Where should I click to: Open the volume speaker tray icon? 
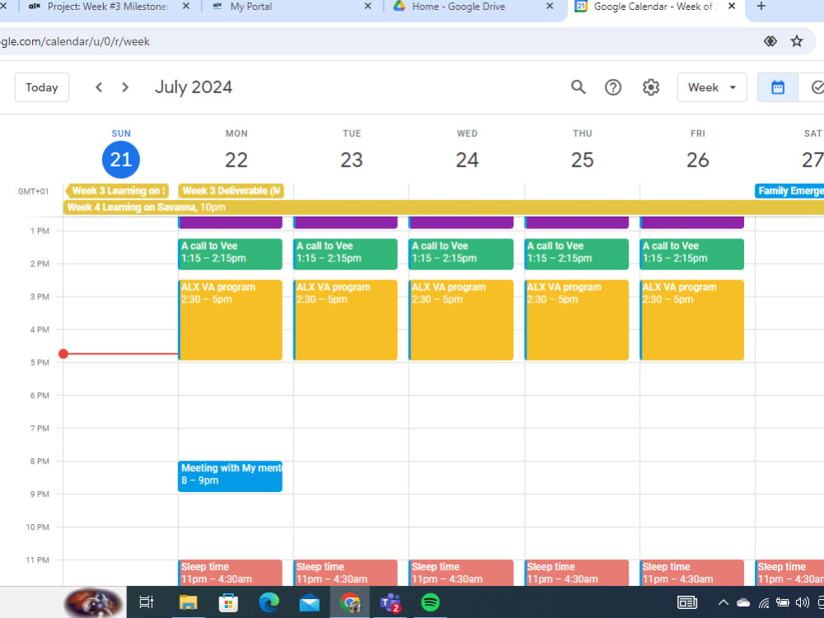[802, 602]
